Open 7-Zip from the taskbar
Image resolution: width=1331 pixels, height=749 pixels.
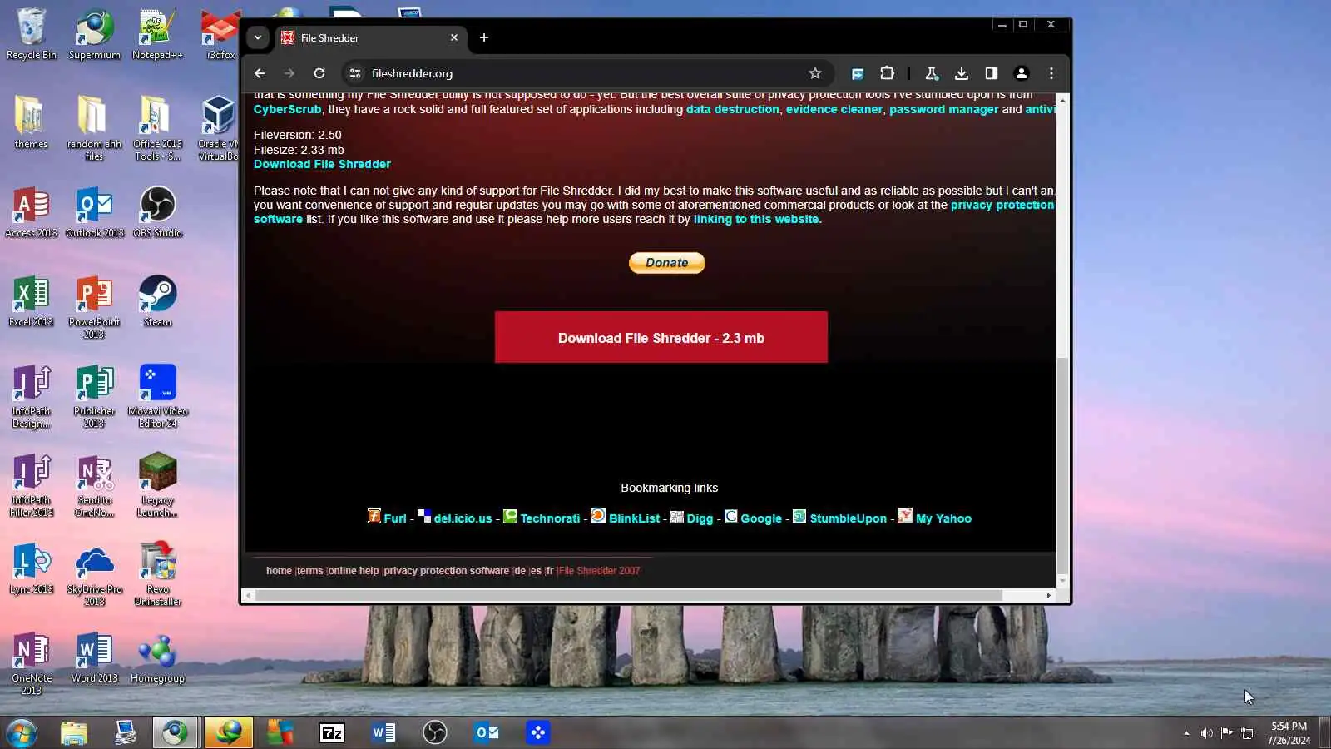(x=332, y=733)
